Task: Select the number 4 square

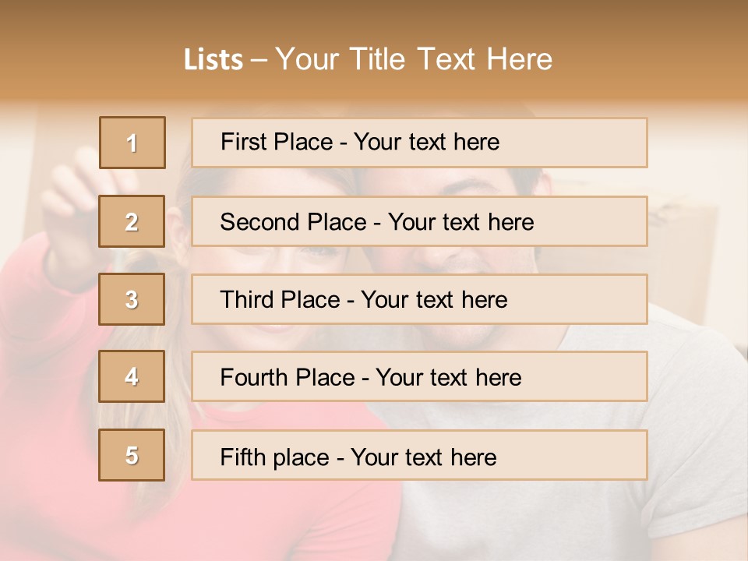Action: pos(132,376)
